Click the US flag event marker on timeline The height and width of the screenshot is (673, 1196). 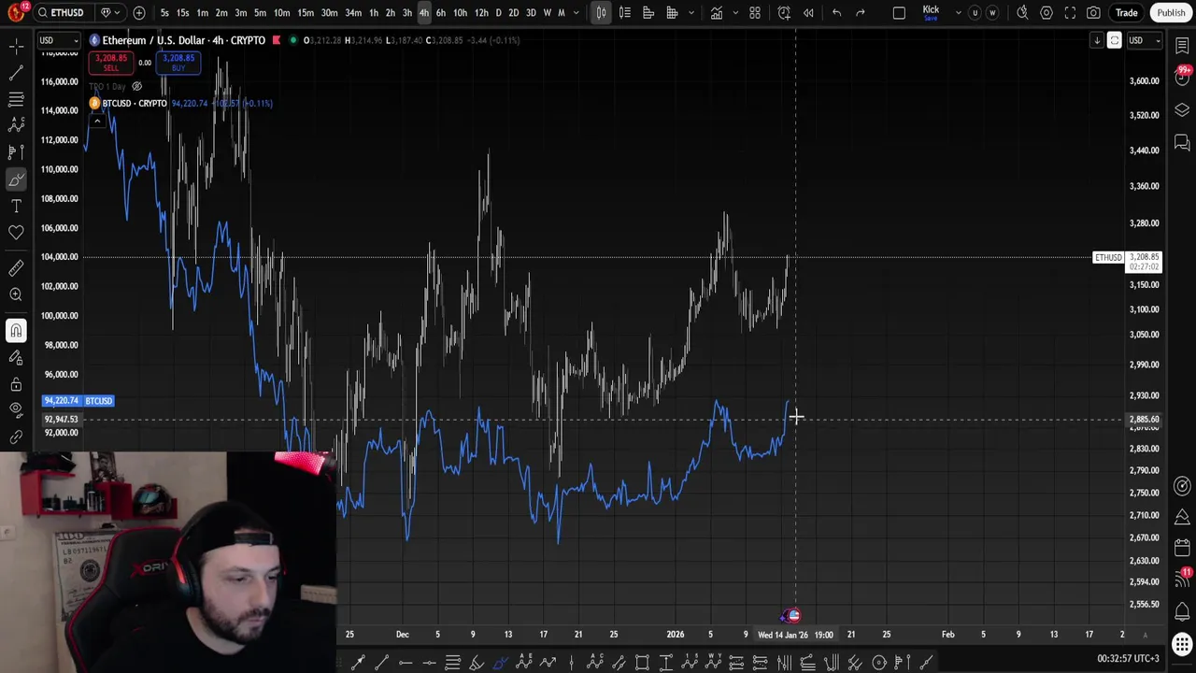[793, 615]
